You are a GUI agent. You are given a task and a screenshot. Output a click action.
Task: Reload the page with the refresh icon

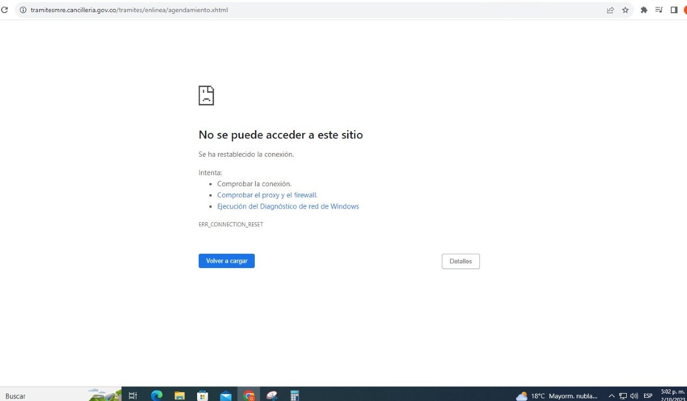[5, 9]
